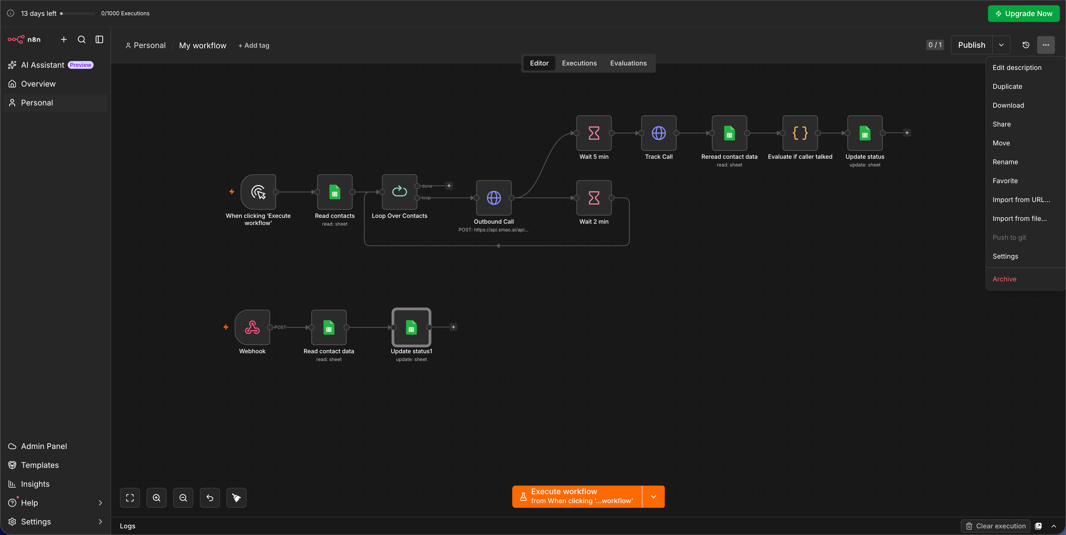Click tidy up workflow icon
Image resolution: width=1066 pixels, height=535 pixels.
[x=236, y=498]
